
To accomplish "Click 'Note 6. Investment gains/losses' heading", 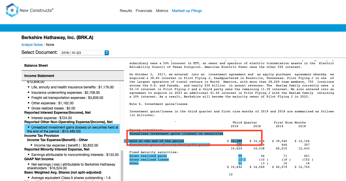I will click(159, 104).
